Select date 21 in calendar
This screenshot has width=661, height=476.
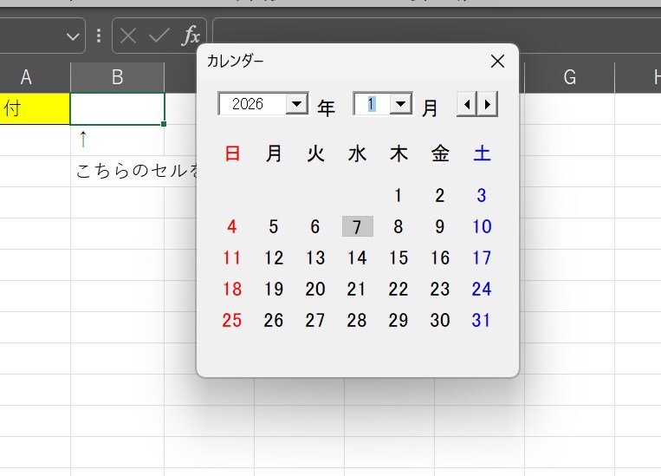coord(357,289)
